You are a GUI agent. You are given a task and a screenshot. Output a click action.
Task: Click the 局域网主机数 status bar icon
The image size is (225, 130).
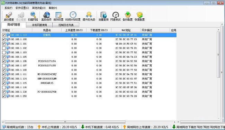tap(4, 127)
